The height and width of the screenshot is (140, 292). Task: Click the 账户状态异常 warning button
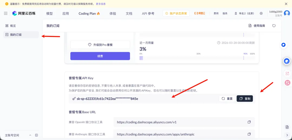pos(176,13)
